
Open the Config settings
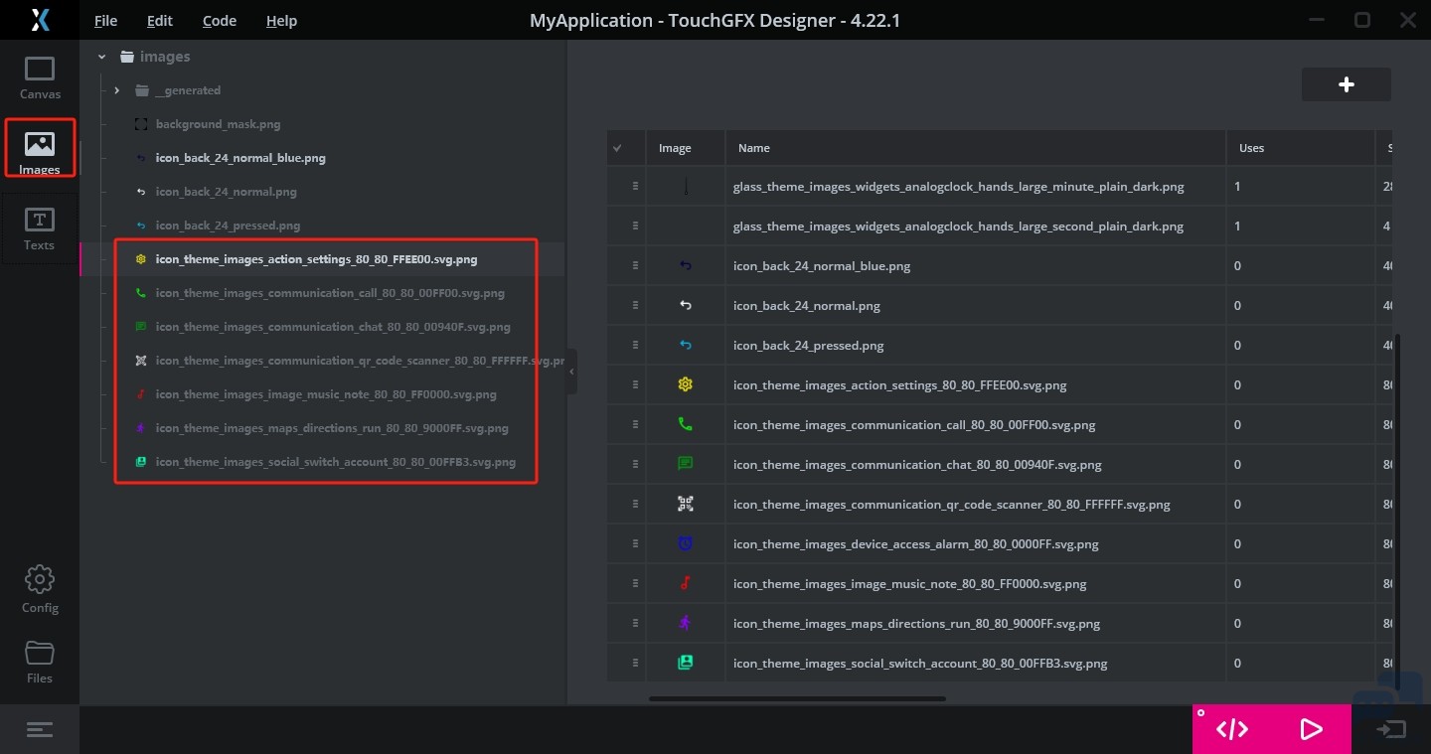coord(40,590)
